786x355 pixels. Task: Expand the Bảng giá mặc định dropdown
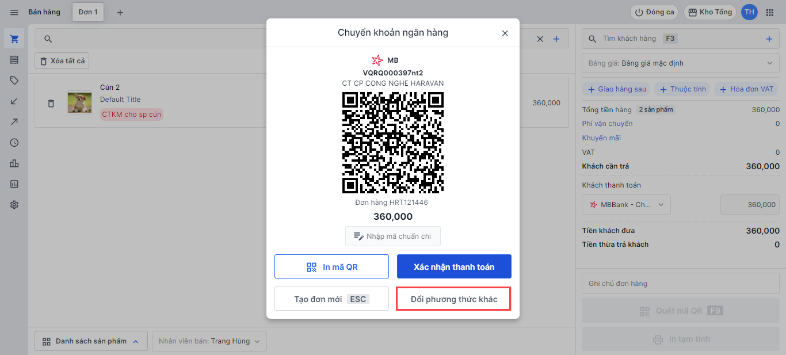[681, 63]
